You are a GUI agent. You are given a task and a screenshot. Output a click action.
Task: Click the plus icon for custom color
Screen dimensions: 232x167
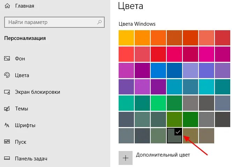[126, 158]
